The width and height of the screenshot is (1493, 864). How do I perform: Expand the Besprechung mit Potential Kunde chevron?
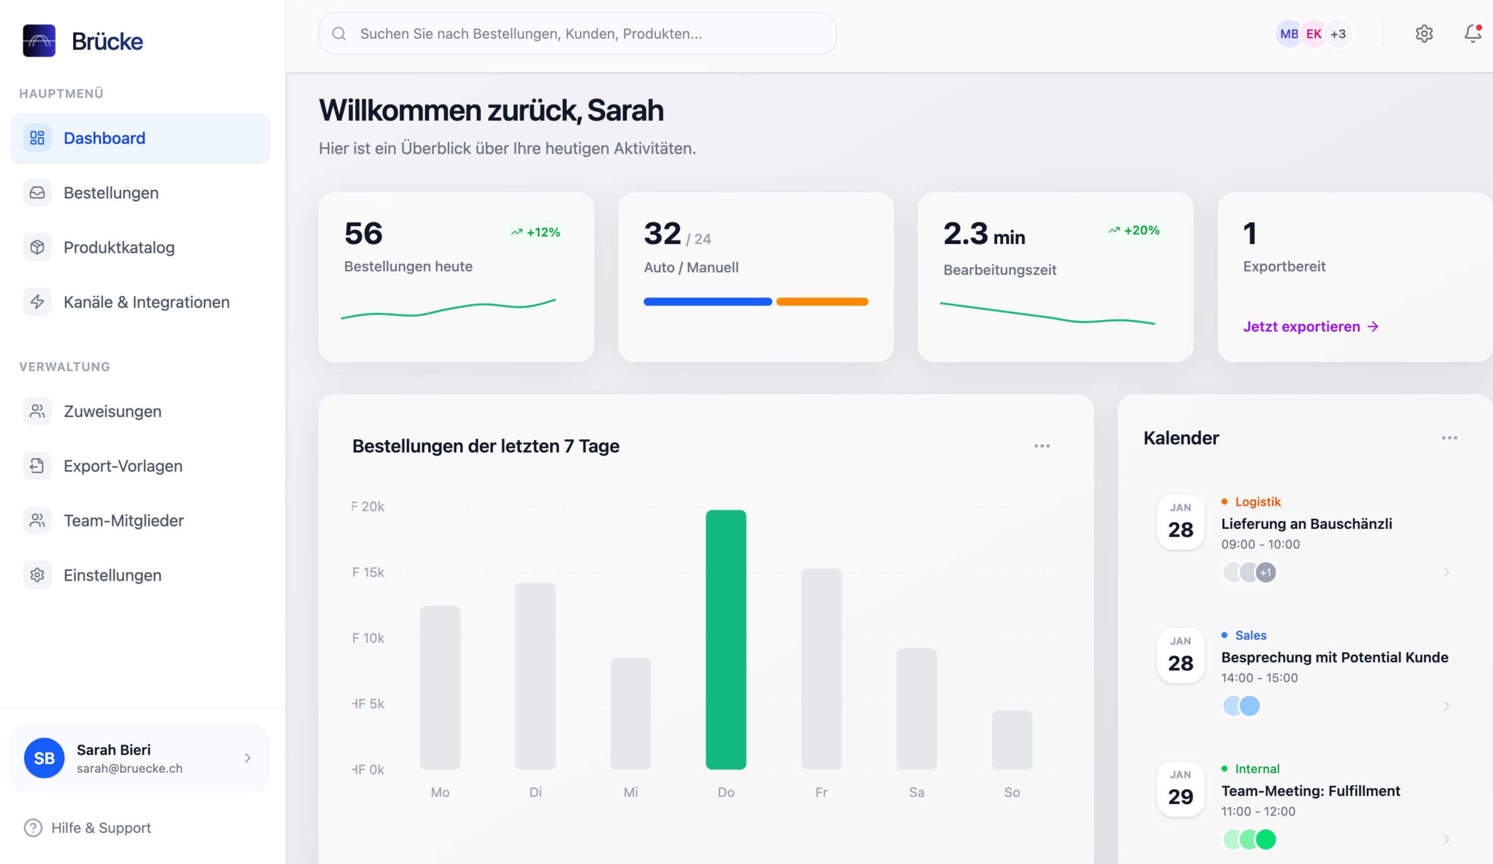[1446, 706]
